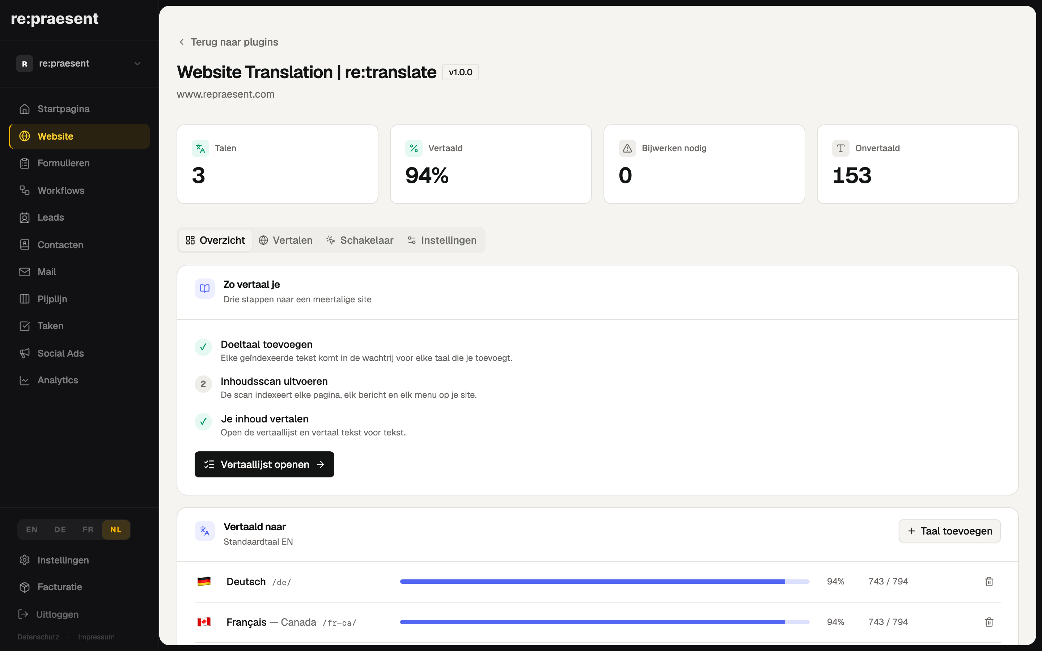1042x651 pixels.
Task: Click the Deutsch 94% value
Action: (835, 582)
